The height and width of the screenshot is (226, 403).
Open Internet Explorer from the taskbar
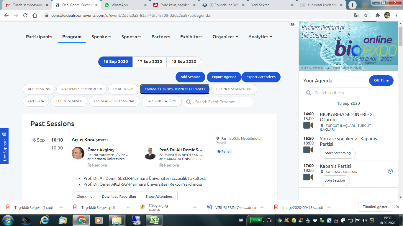(x=45, y=220)
